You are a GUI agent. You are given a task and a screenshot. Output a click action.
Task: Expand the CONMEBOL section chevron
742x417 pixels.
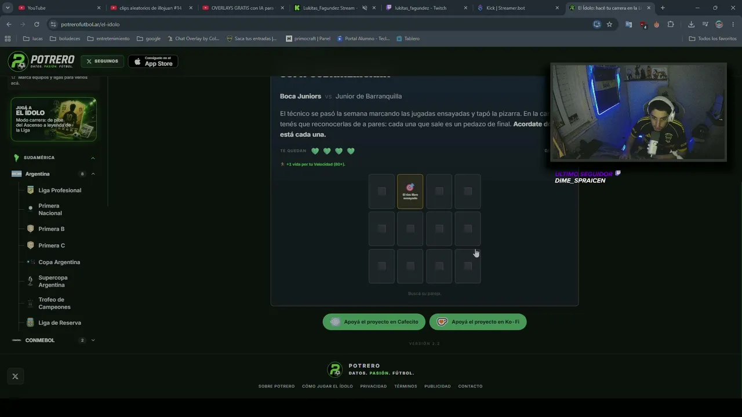[93, 340]
